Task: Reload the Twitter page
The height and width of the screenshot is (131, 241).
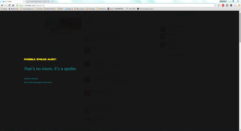Action: coord(9,5)
